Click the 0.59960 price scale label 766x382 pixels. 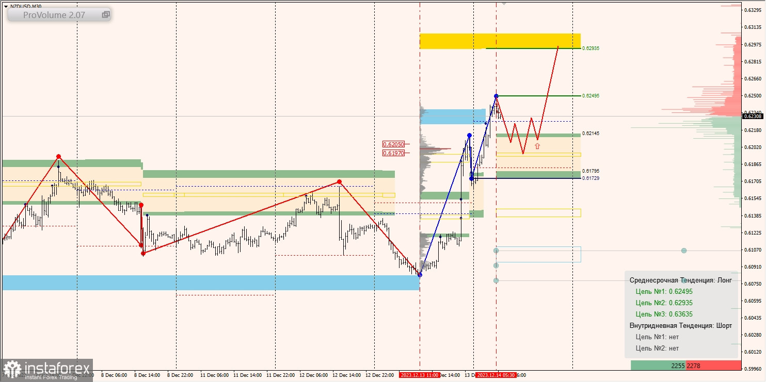754,369
